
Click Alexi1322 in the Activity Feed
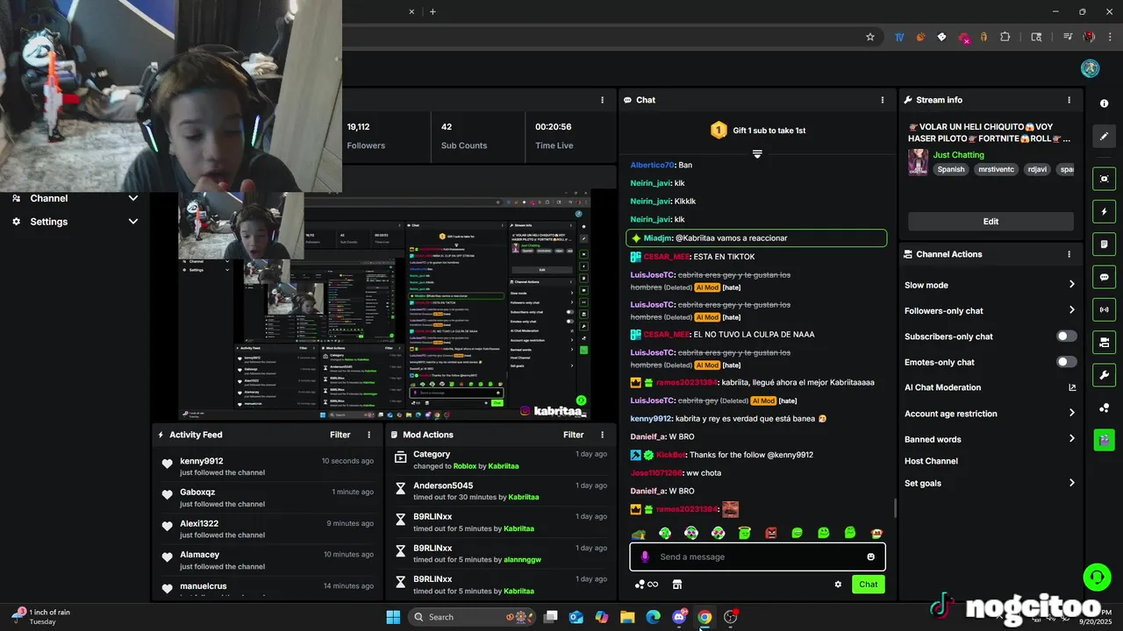click(x=199, y=523)
